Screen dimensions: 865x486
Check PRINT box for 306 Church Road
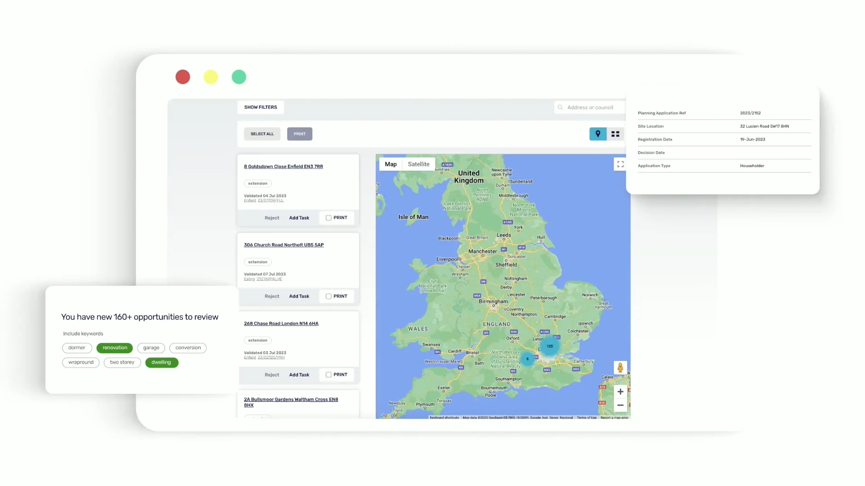[328, 296]
